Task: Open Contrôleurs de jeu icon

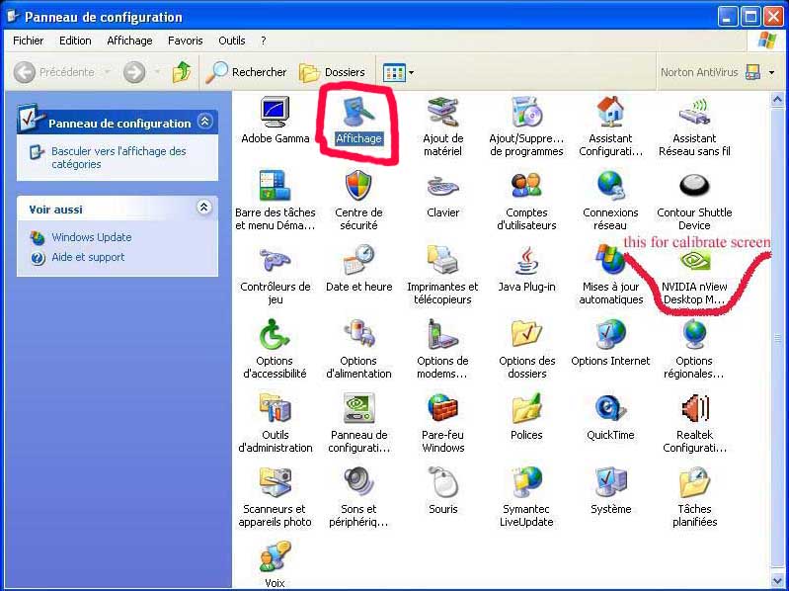Action: [x=275, y=275]
